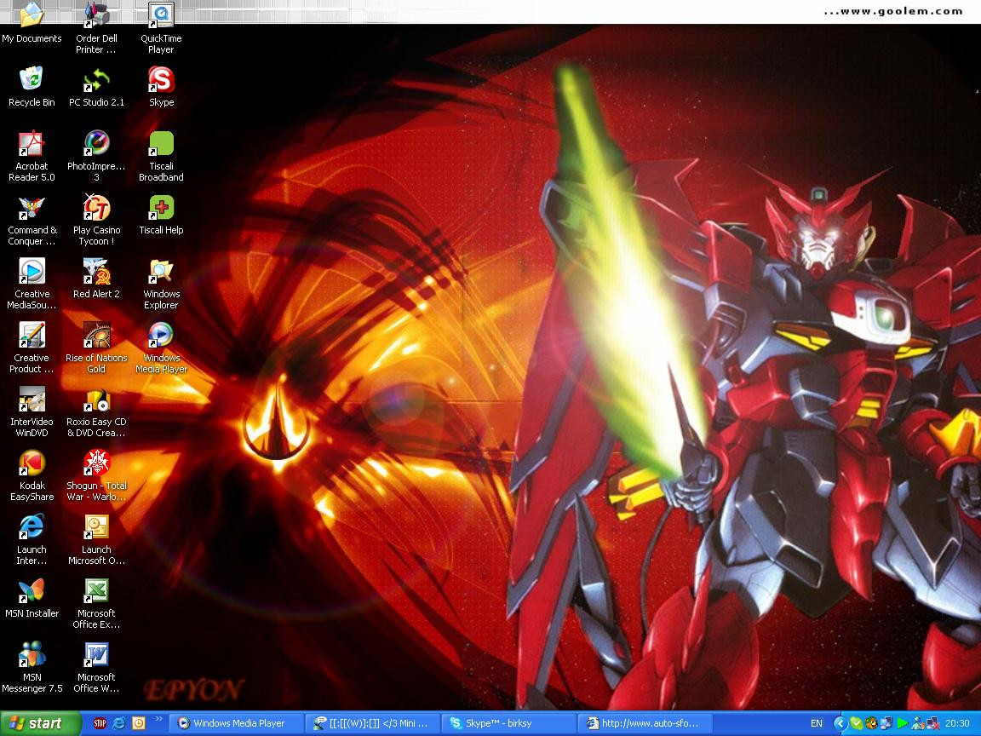Click the Start button
981x736 pixels.
[40, 723]
